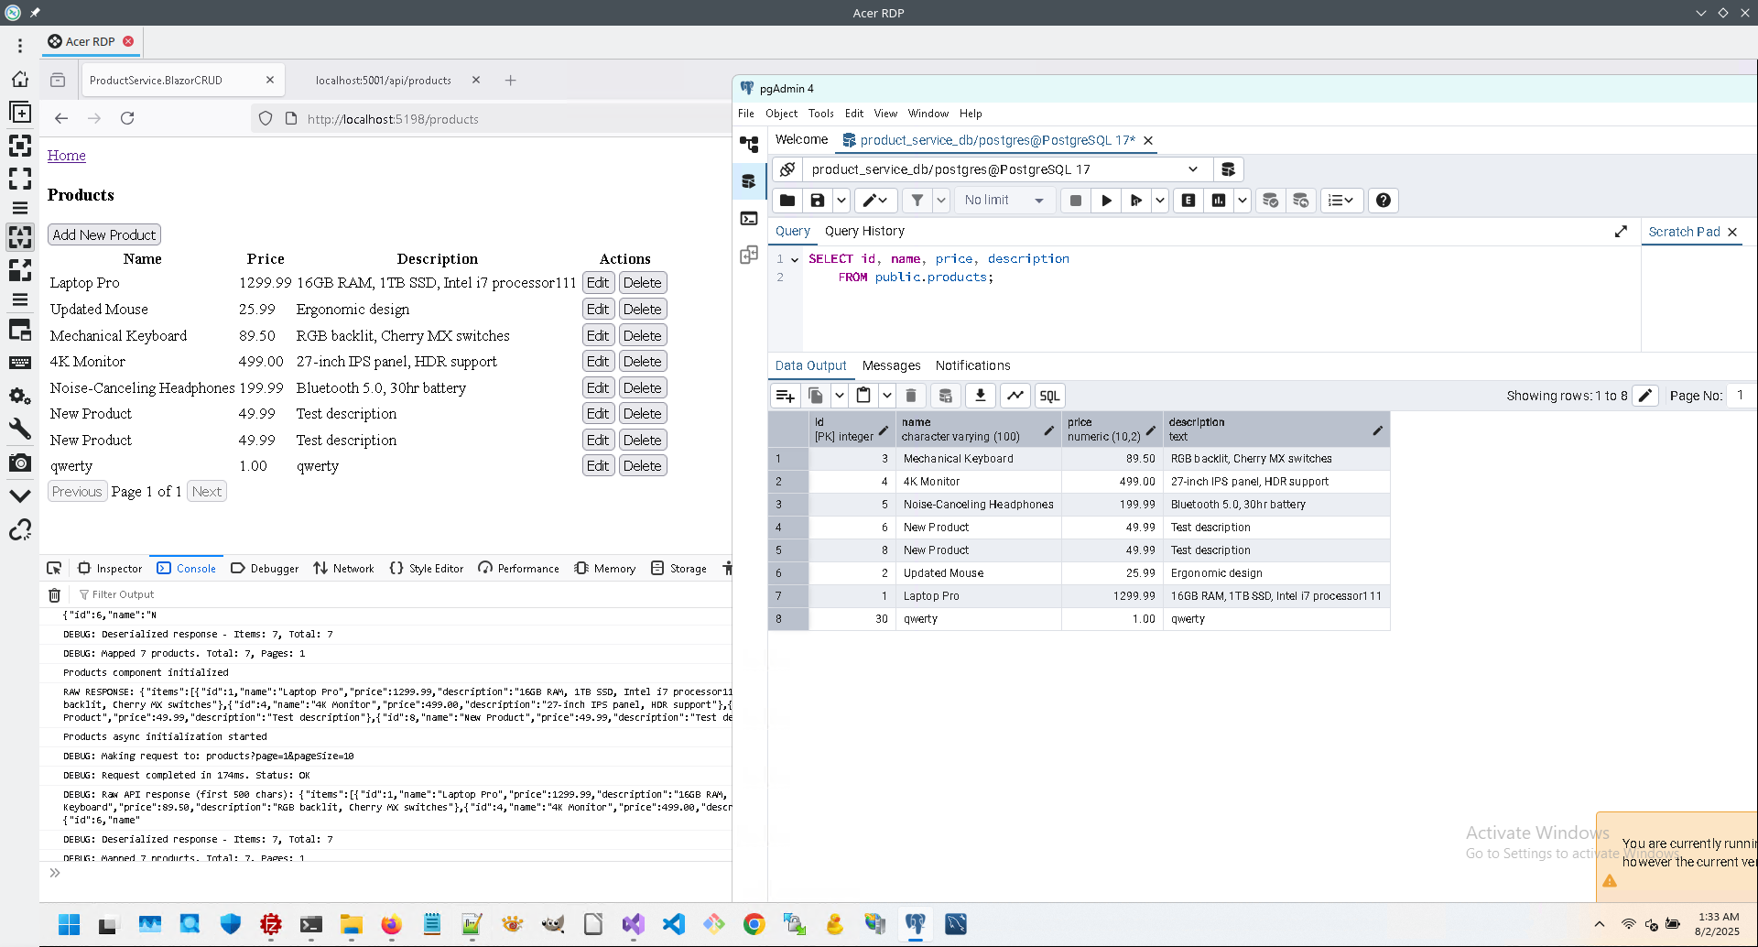Expand paste options dropdown in results toolbar
Image resolution: width=1758 pixels, height=947 pixels.
click(886, 396)
